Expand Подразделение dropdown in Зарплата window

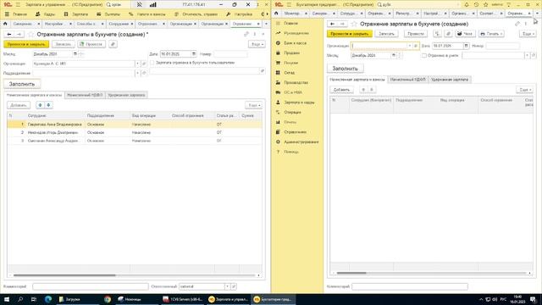(x=137, y=73)
